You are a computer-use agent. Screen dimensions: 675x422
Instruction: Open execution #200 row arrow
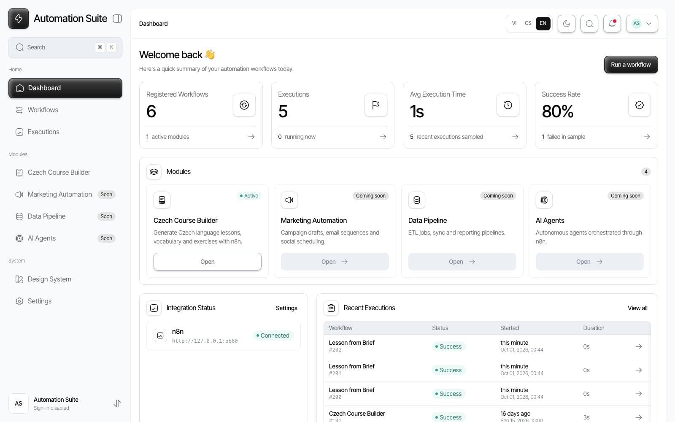(x=639, y=394)
